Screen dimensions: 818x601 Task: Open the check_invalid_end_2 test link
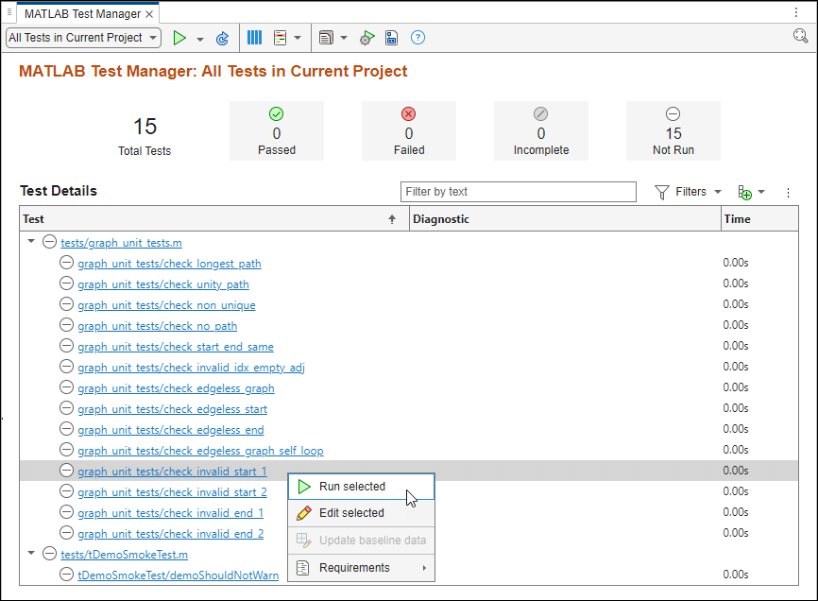tap(171, 534)
